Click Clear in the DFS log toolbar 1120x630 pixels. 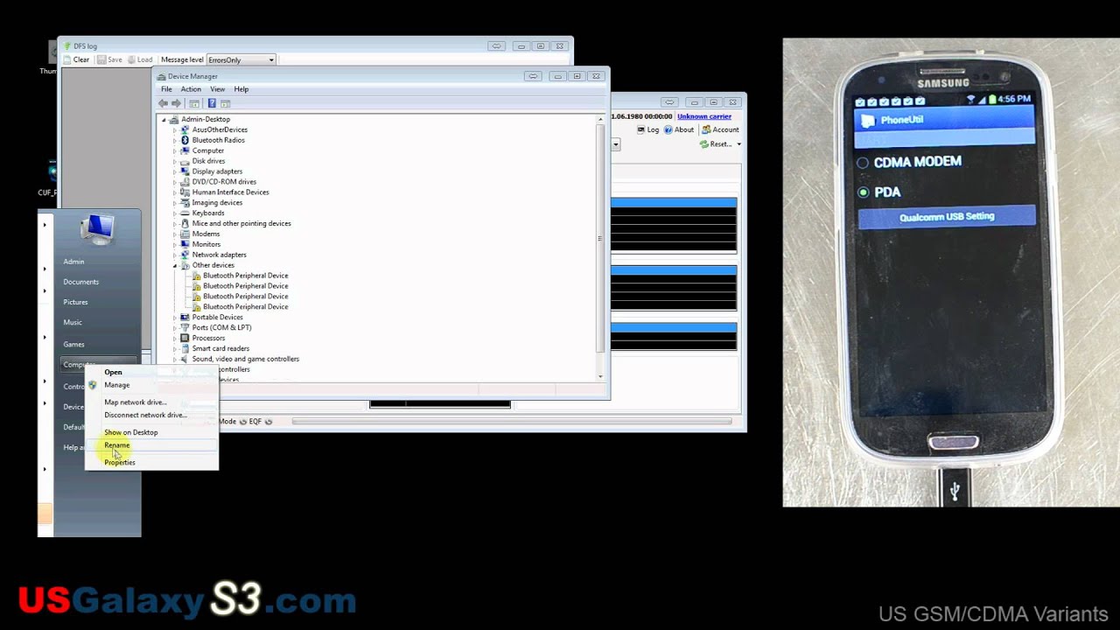[76, 59]
